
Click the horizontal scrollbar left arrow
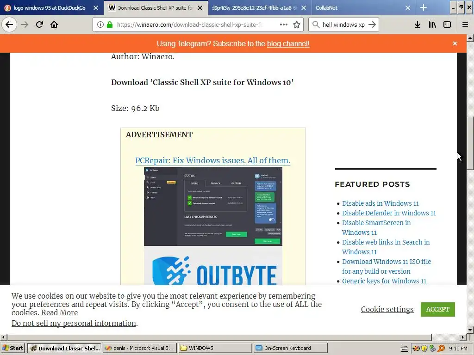tap(3, 337)
